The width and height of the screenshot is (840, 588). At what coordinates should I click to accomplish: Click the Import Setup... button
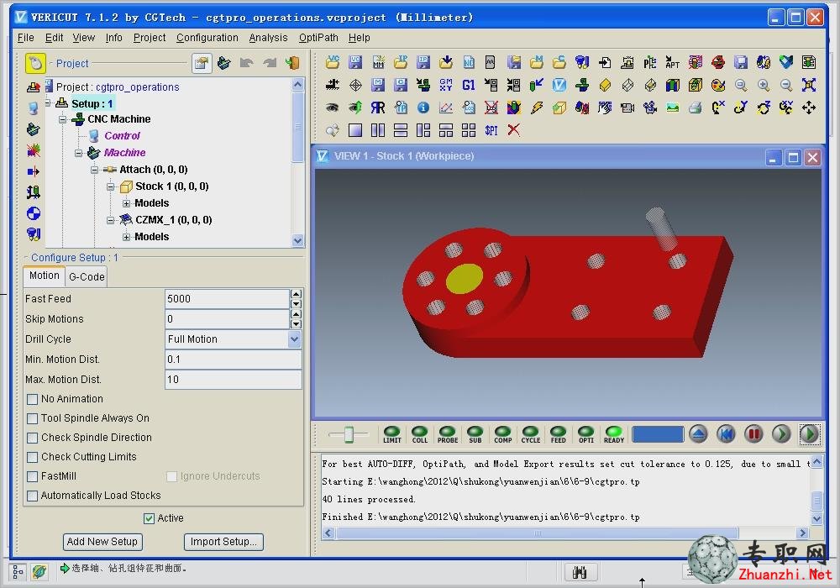223,542
